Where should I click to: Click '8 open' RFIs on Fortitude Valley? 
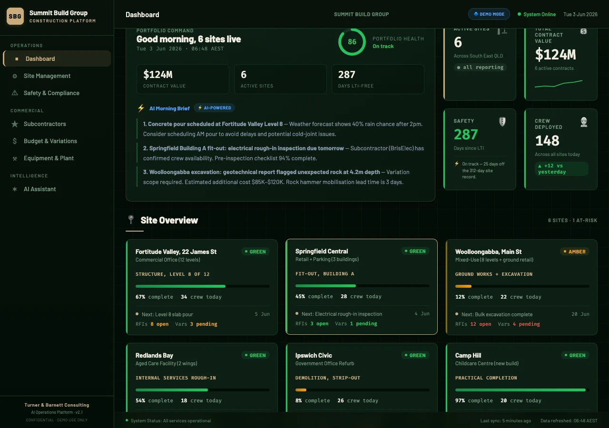(159, 324)
